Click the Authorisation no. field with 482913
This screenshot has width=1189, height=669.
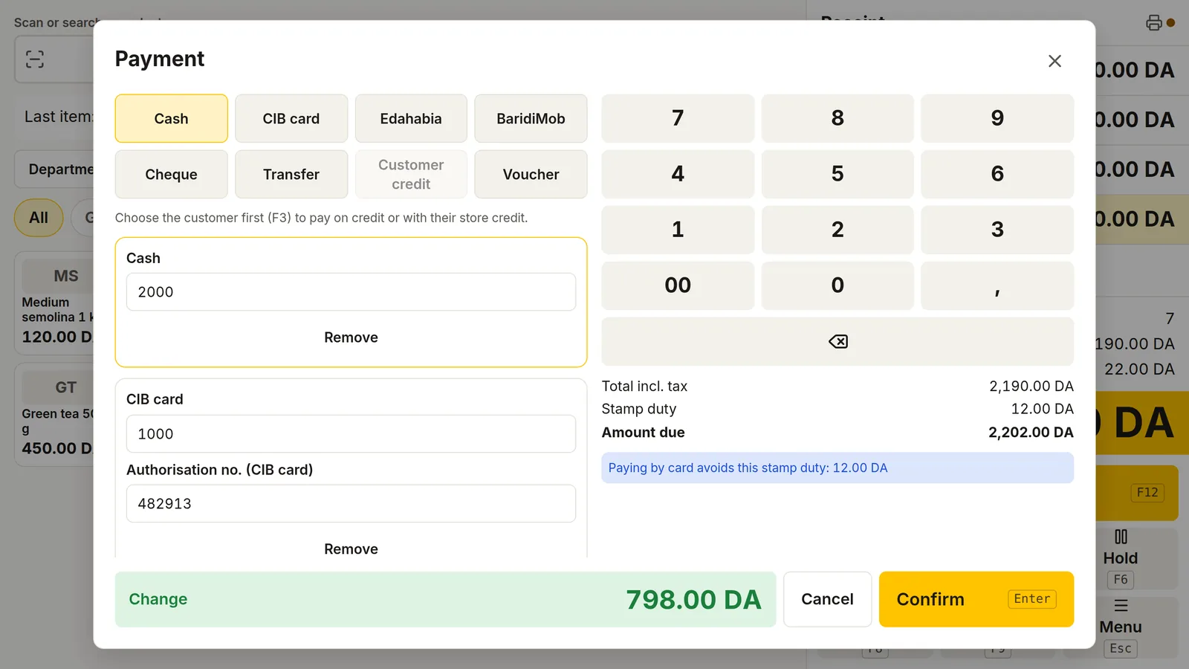tap(351, 504)
